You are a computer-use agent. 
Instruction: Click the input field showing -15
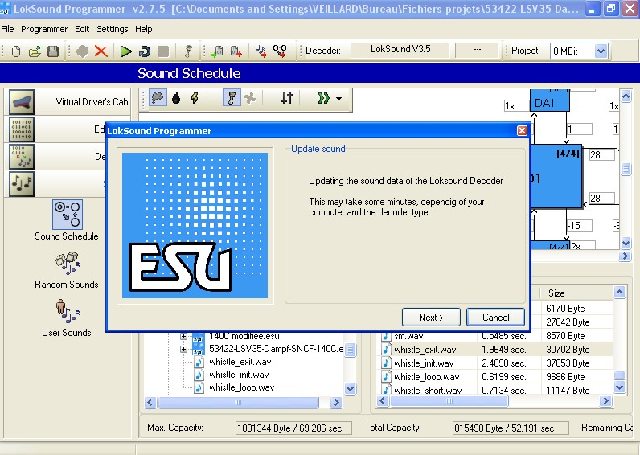[579, 225]
